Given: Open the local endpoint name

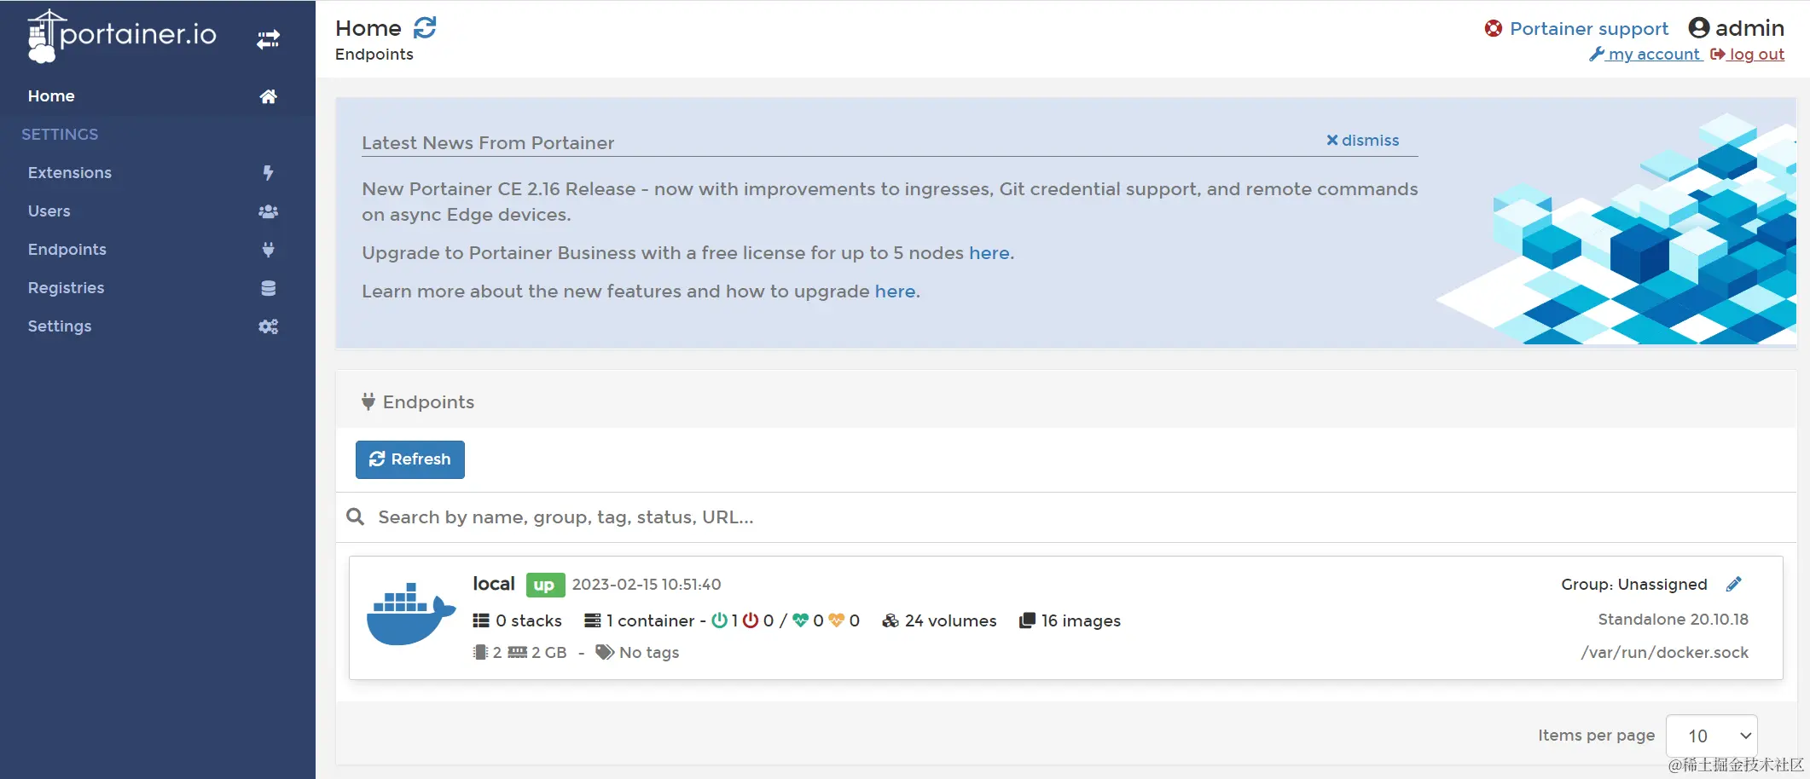Looking at the screenshot, I should (494, 584).
